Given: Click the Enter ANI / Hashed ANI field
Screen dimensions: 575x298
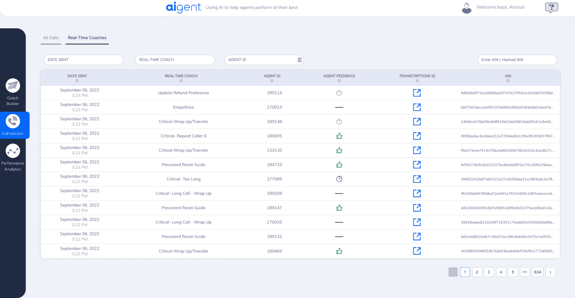Looking at the screenshot, I should pyautogui.click(x=517, y=60).
